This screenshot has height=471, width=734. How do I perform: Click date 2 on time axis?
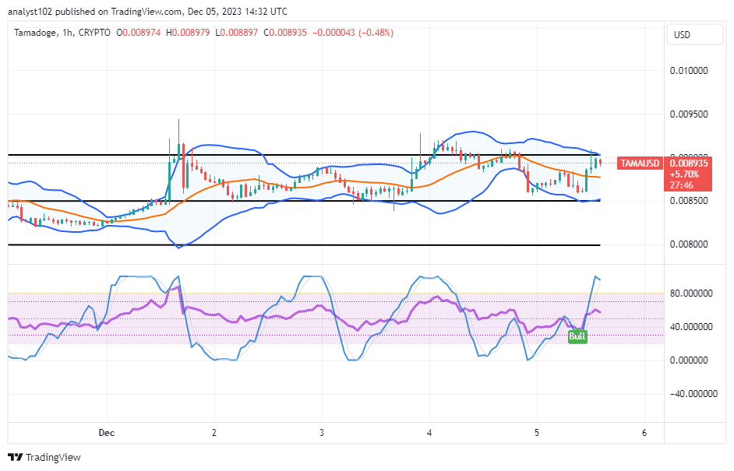tap(214, 433)
